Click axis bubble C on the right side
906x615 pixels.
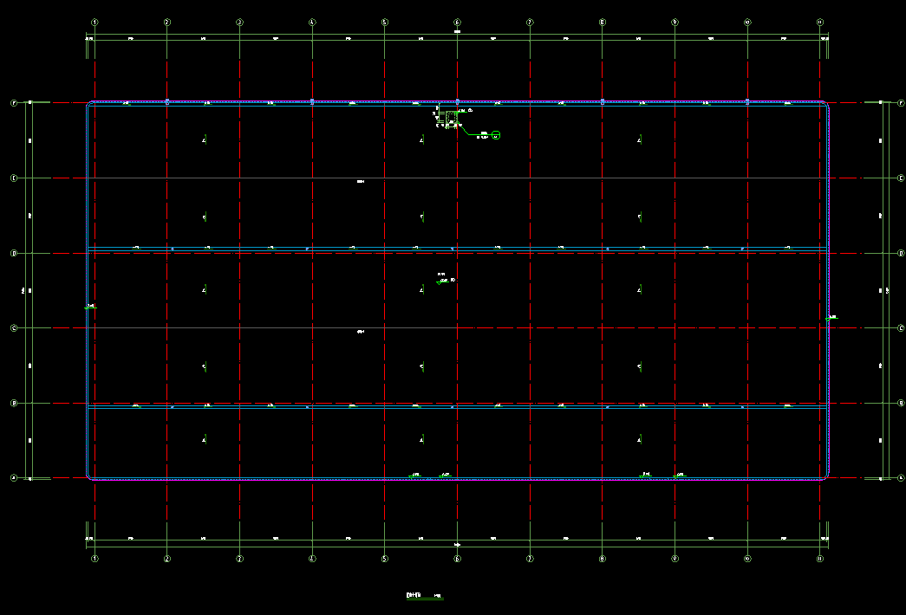point(901,328)
